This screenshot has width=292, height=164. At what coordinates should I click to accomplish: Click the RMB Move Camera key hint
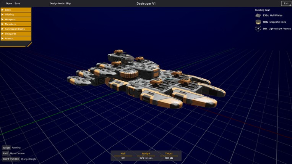click(6, 153)
